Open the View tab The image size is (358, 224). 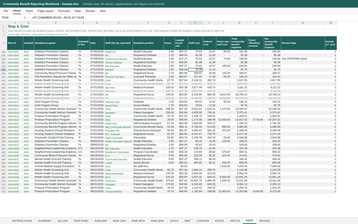[x=102, y=11]
